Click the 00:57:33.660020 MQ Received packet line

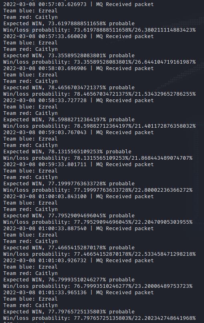[x=79, y=36]
